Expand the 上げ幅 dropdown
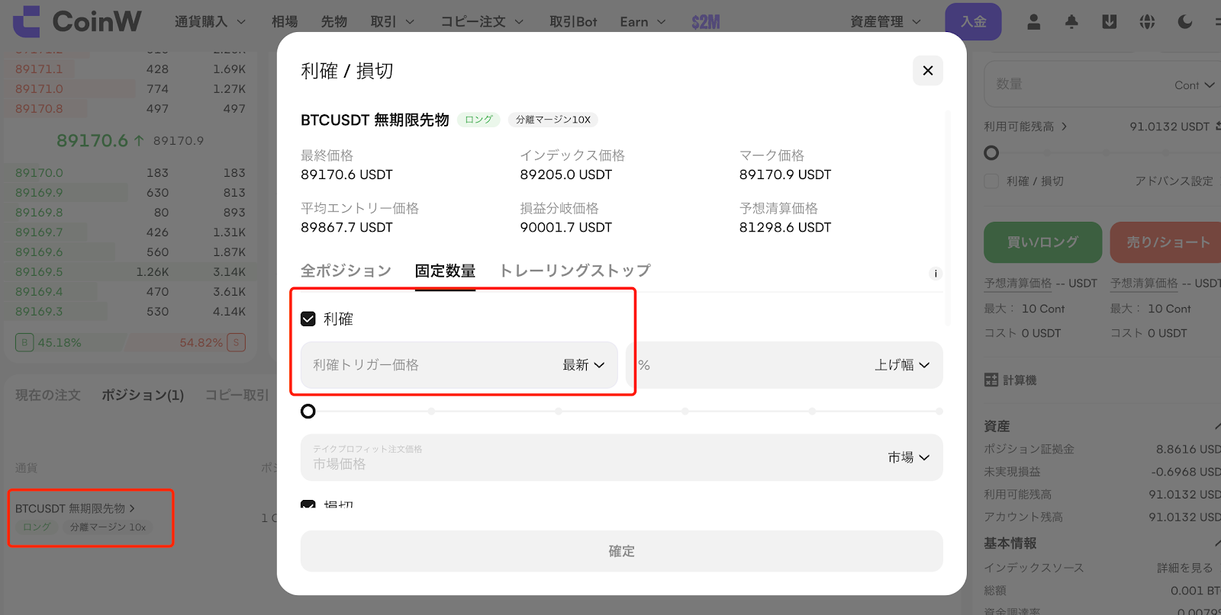This screenshot has width=1221, height=615. point(901,366)
